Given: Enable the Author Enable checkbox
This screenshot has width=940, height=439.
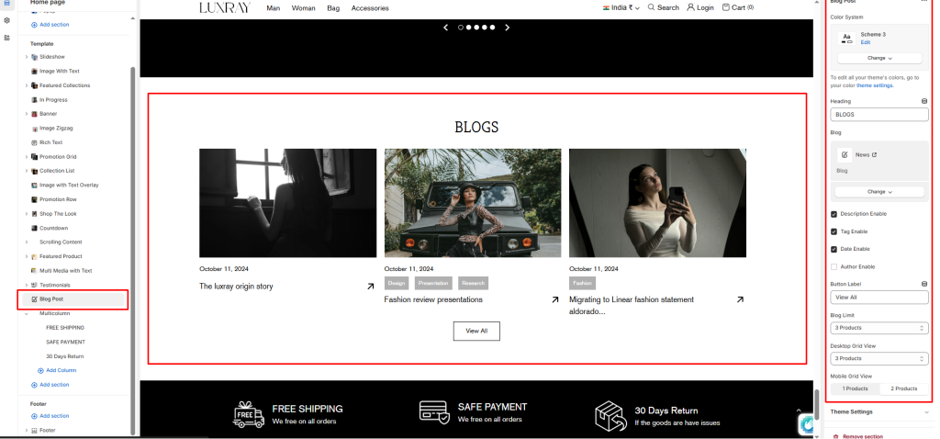Looking at the screenshot, I should click(x=834, y=267).
